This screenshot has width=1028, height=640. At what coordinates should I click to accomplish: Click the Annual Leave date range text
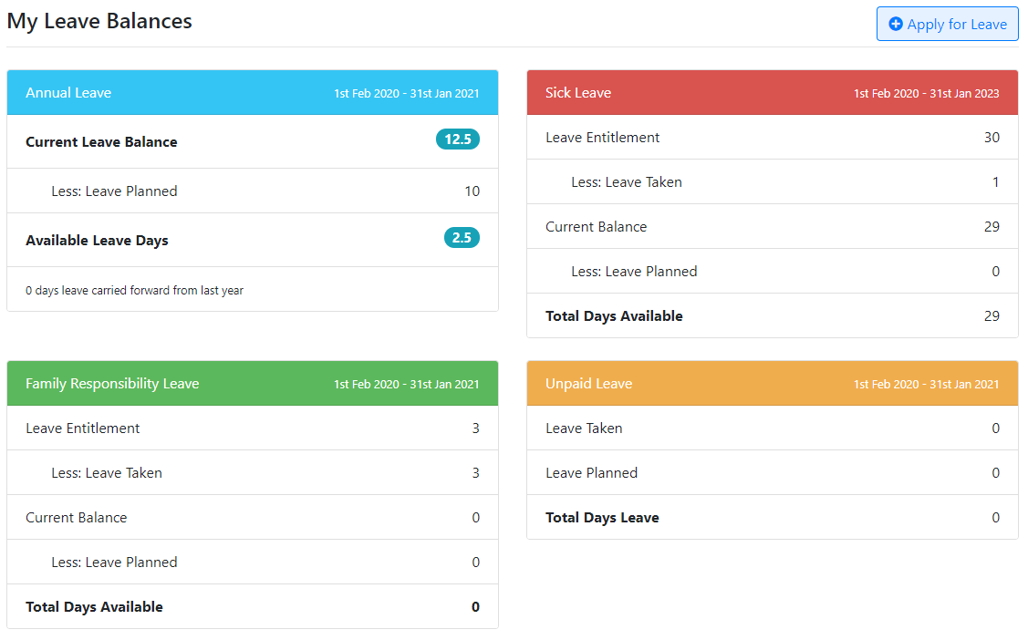(x=406, y=92)
